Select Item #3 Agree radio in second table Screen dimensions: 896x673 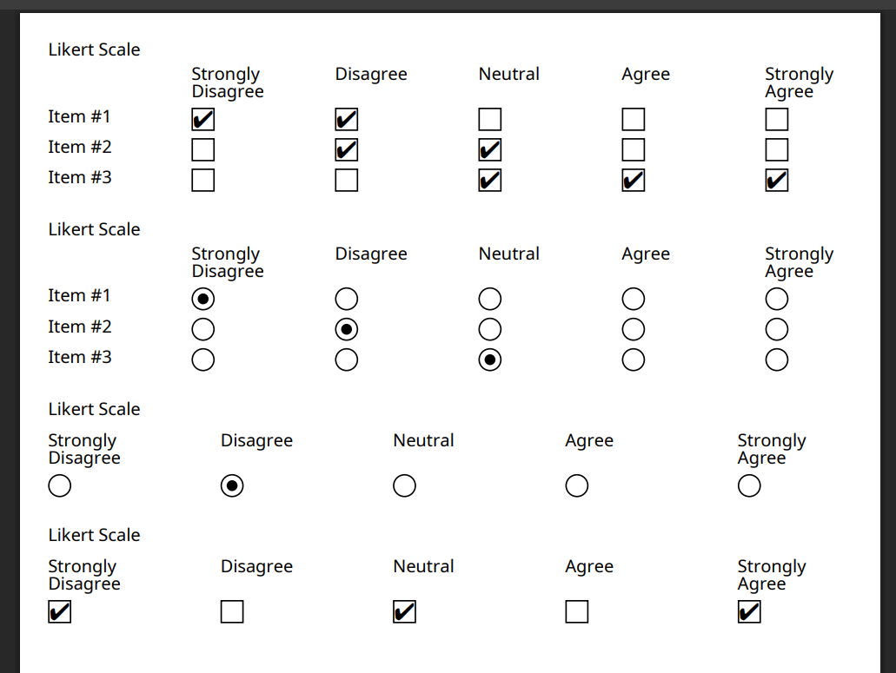tap(634, 360)
